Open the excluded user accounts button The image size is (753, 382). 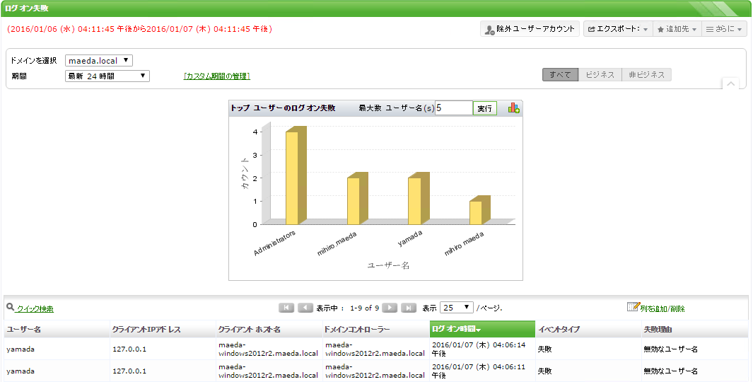[530, 29]
